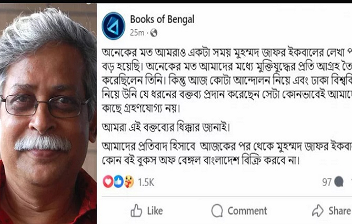Click the final paragraph of the Bengali post
This screenshot has width=352, height=224.
(227, 154)
